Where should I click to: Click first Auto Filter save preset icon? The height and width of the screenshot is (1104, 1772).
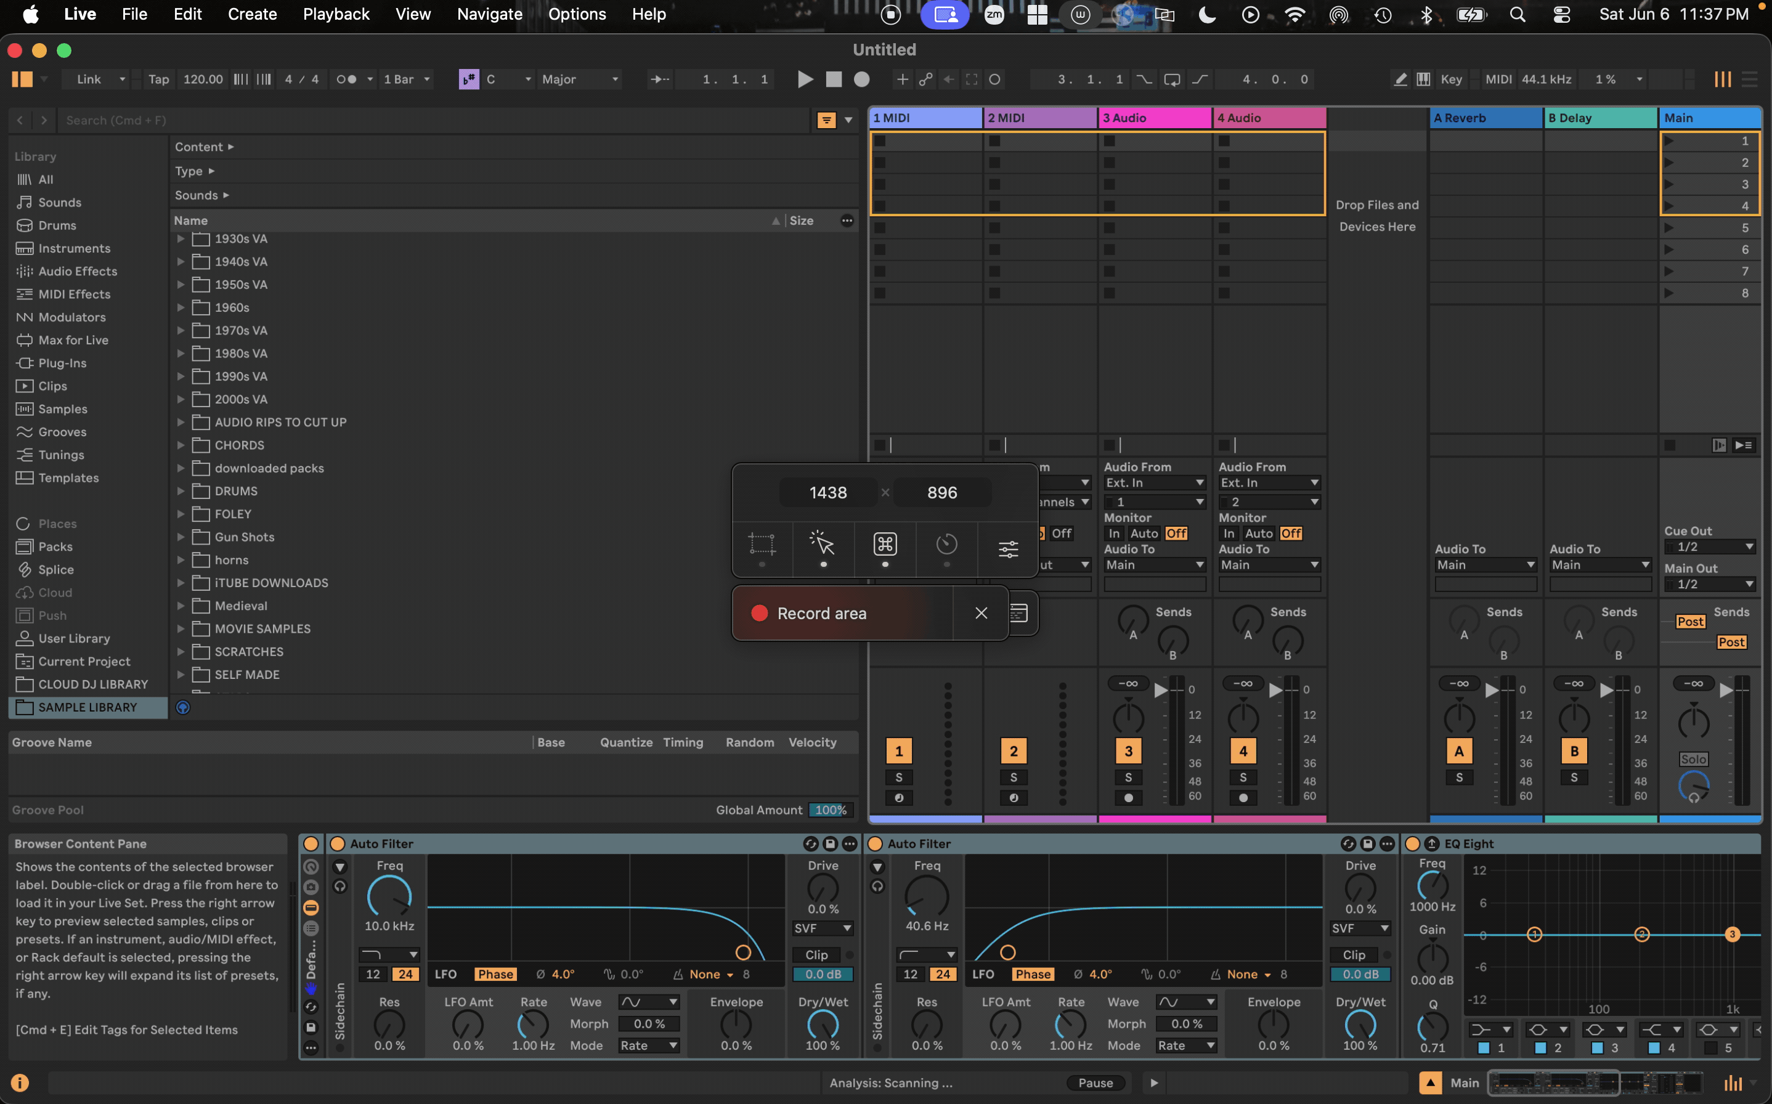point(830,844)
